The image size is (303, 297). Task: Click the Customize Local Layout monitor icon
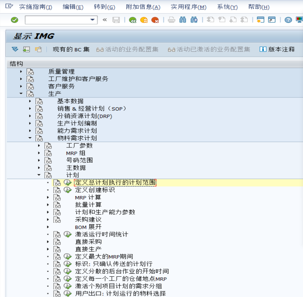coord(299,20)
